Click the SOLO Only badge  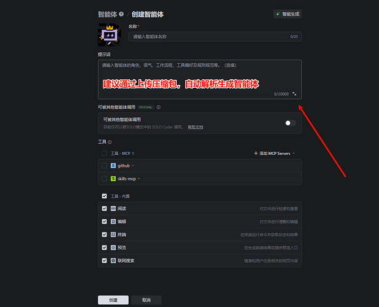[145, 107]
